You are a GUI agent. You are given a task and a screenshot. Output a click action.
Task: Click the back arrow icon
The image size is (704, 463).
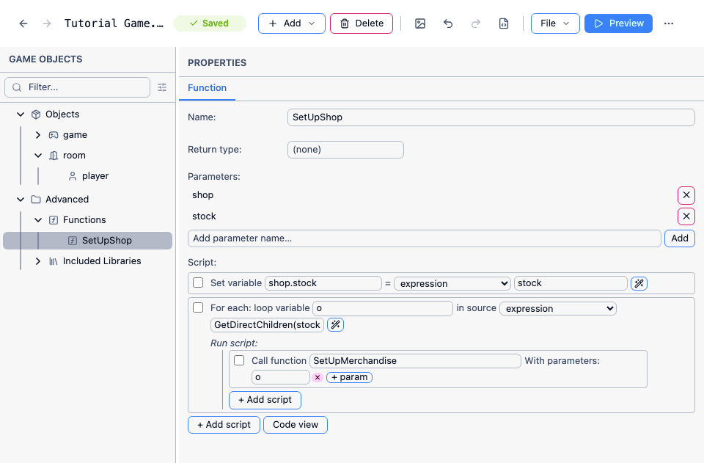pyautogui.click(x=23, y=23)
